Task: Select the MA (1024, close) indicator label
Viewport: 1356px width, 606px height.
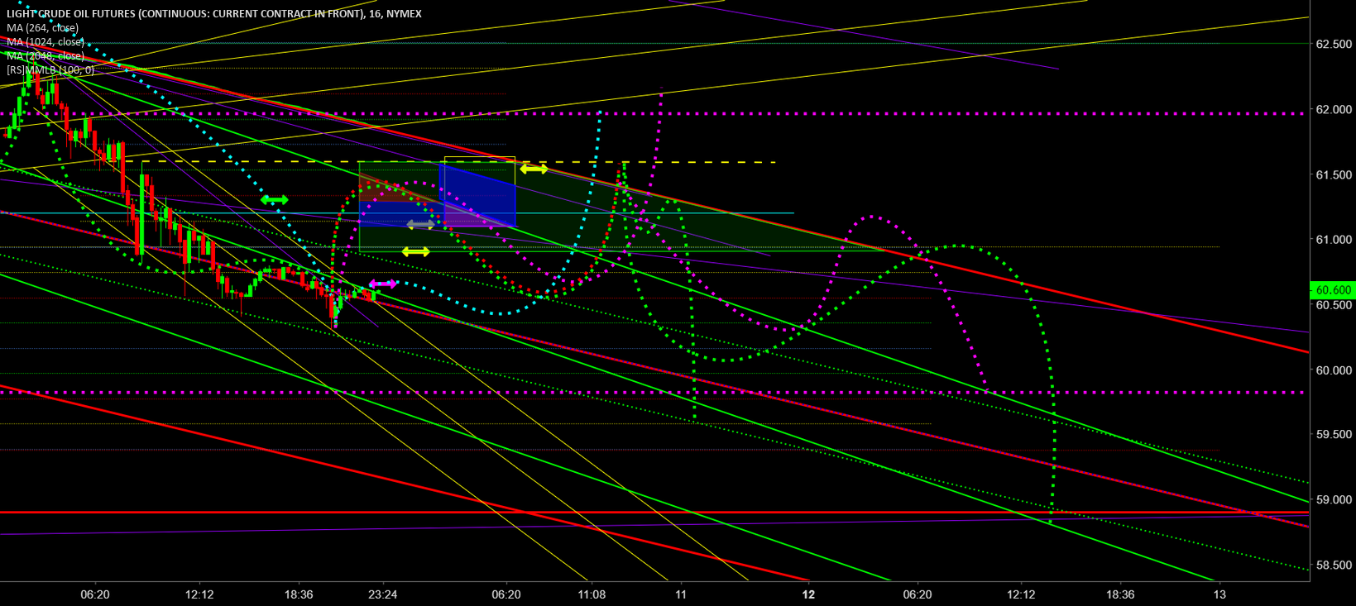Action: (46, 42)
